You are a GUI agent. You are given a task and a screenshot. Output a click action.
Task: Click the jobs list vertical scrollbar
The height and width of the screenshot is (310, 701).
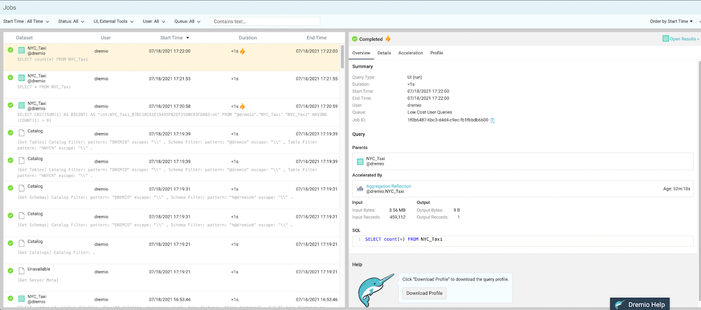[x=342, y=56]
